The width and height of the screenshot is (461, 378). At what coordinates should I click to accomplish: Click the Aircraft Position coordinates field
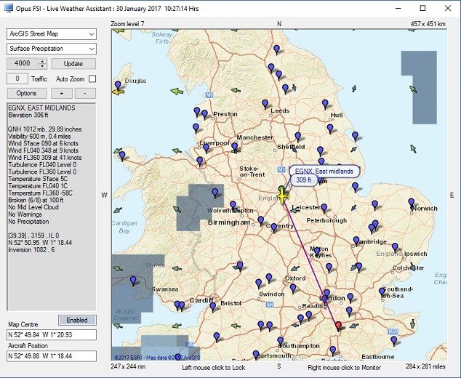pyautogui.click(x=52, y=356)
